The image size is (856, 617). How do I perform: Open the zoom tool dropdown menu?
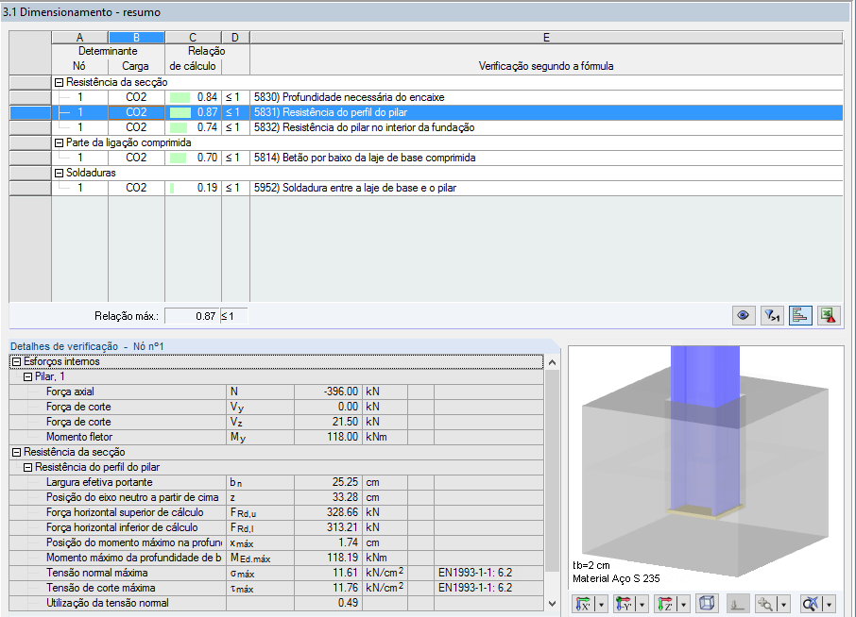click(784, 604)
